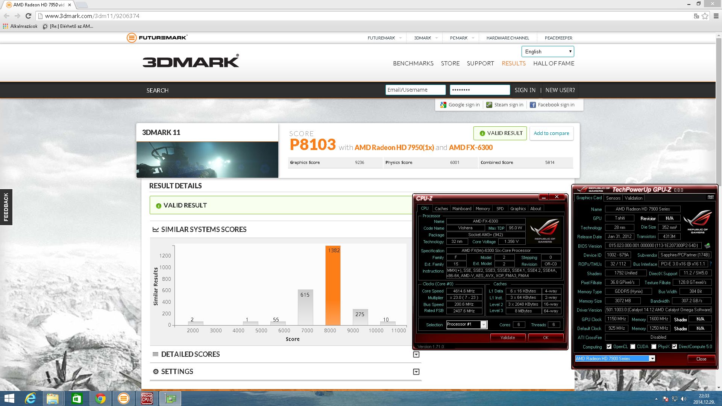Click the password input field
The width and height of the screenshot is (722, 406).
[479, 90]
